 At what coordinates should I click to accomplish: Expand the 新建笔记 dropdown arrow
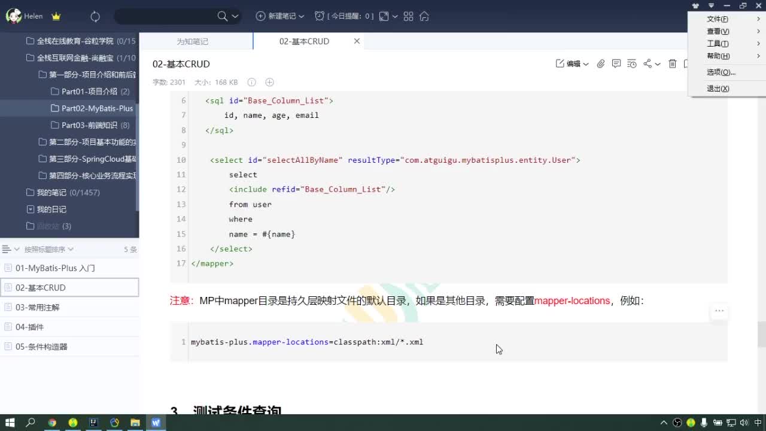coord(301,17)
